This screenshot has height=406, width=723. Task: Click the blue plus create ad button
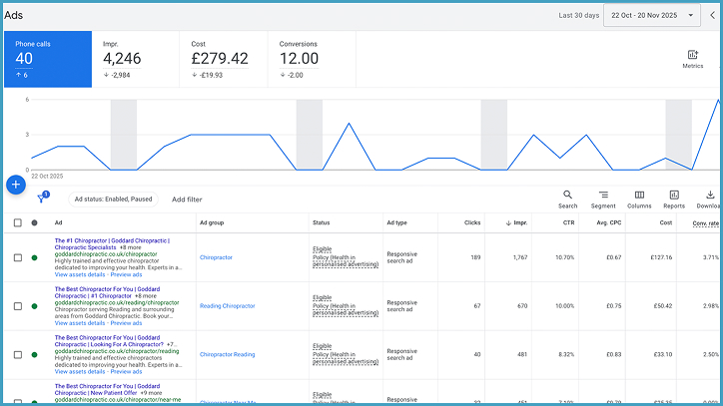(16, 185)
